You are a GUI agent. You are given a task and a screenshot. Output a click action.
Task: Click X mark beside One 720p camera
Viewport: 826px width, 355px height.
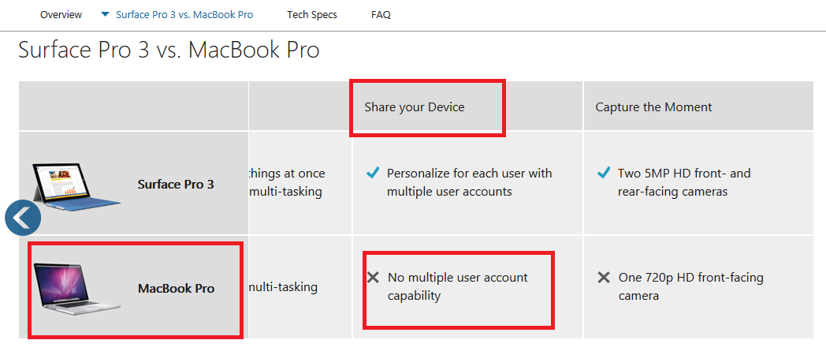tap(604, 277)
